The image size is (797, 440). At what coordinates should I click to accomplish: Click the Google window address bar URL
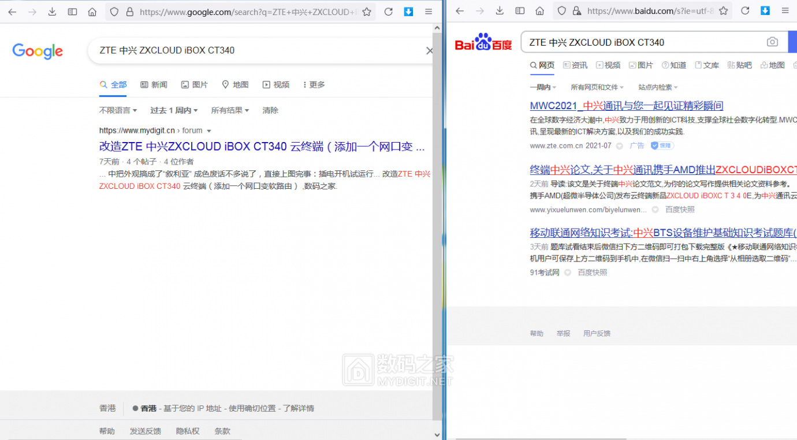[x=247, y=12]
